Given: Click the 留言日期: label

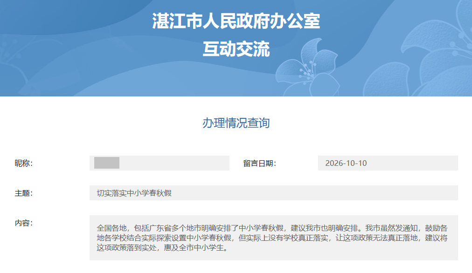Looking at the screenshot, I should click(260, 163).
